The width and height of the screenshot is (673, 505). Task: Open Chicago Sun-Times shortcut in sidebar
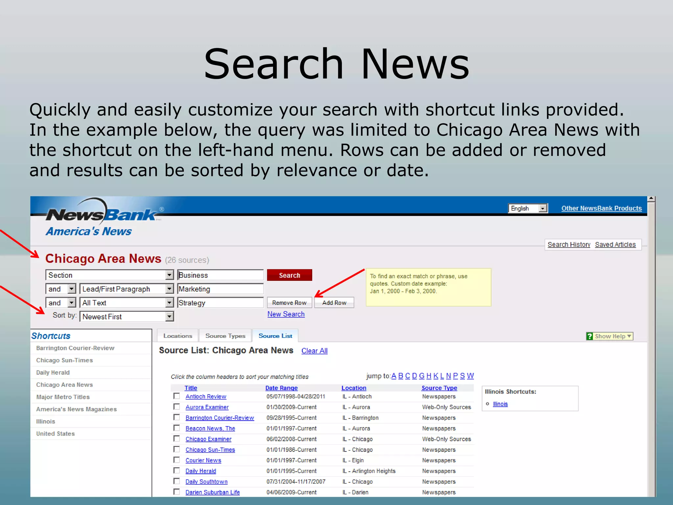tap(64, 360)
